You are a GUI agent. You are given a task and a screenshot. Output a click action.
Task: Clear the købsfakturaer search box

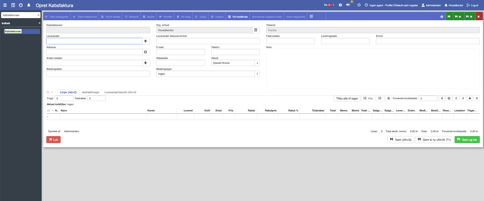(x=39, y=15)
